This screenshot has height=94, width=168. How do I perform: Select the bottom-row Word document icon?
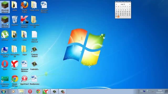pos(34,80)
